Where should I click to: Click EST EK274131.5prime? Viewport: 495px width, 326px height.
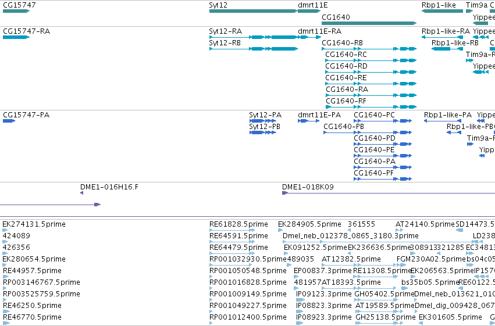tap(34, 224)
